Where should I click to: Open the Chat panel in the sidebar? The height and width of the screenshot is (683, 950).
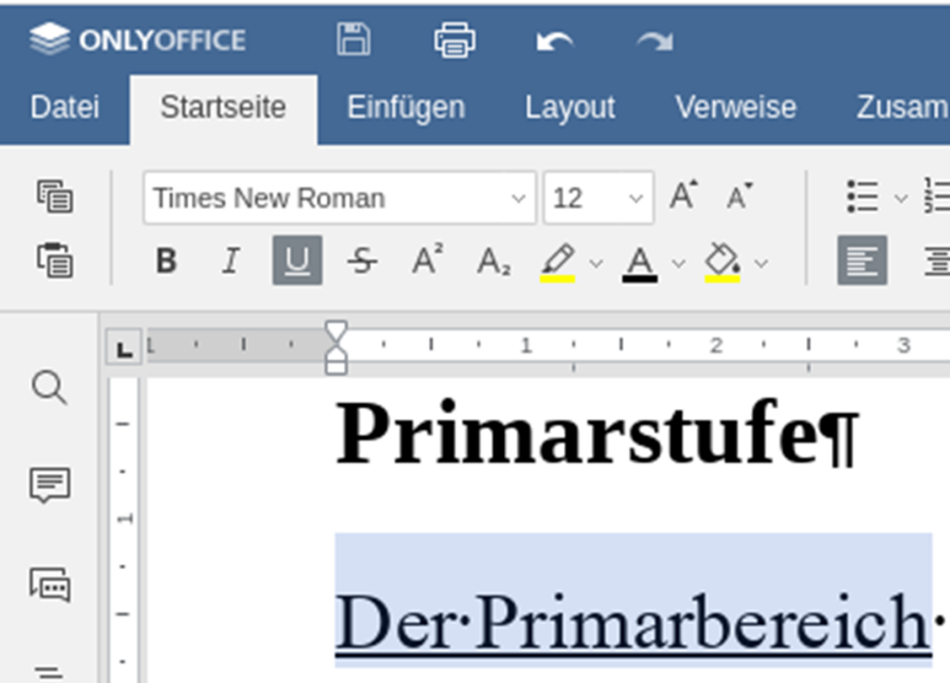click(50, 585)
